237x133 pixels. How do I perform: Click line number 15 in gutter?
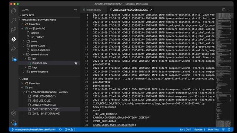87,64
